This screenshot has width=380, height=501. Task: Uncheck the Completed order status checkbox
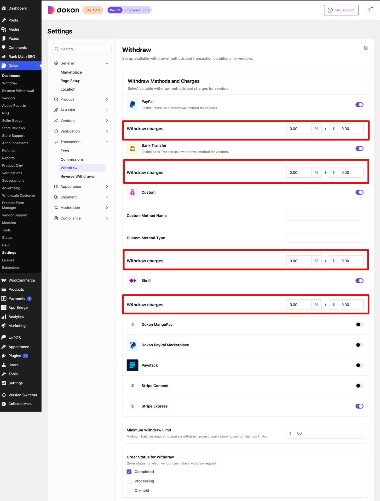(x=129, y=472)
